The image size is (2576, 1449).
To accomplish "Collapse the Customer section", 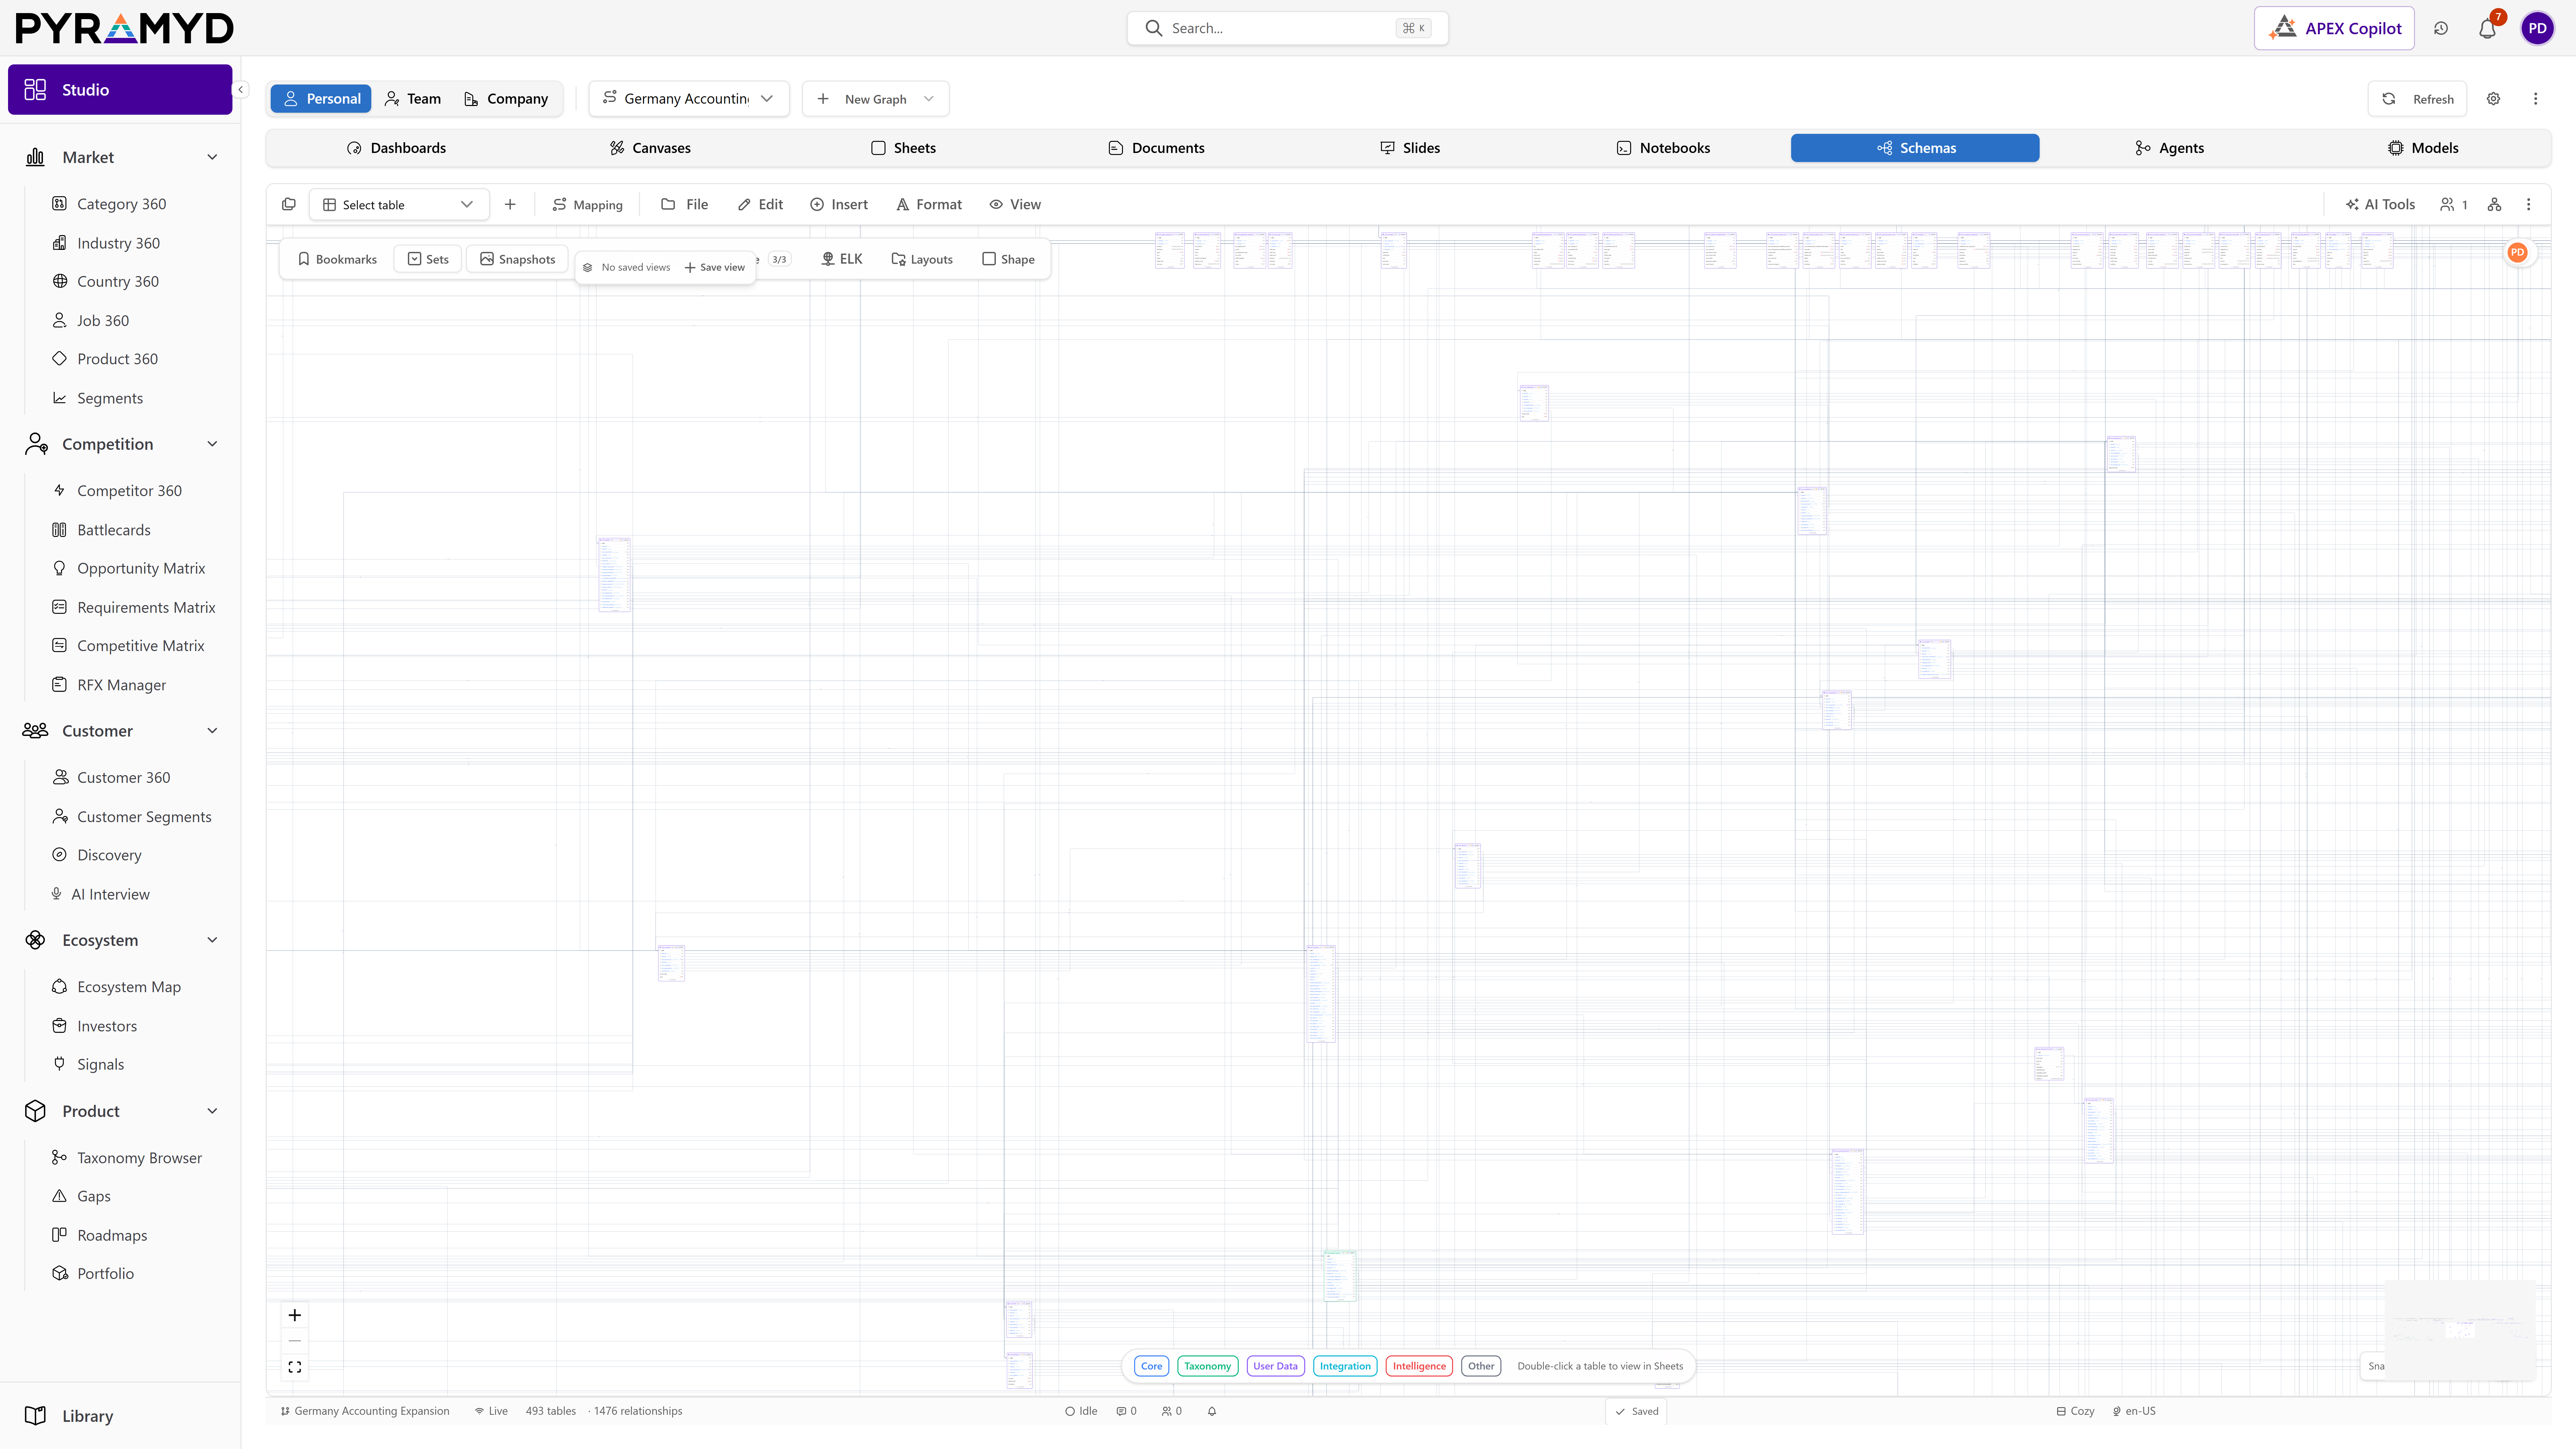I will [212, 731].
